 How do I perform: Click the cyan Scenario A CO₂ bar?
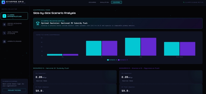[x=55, y=55]
